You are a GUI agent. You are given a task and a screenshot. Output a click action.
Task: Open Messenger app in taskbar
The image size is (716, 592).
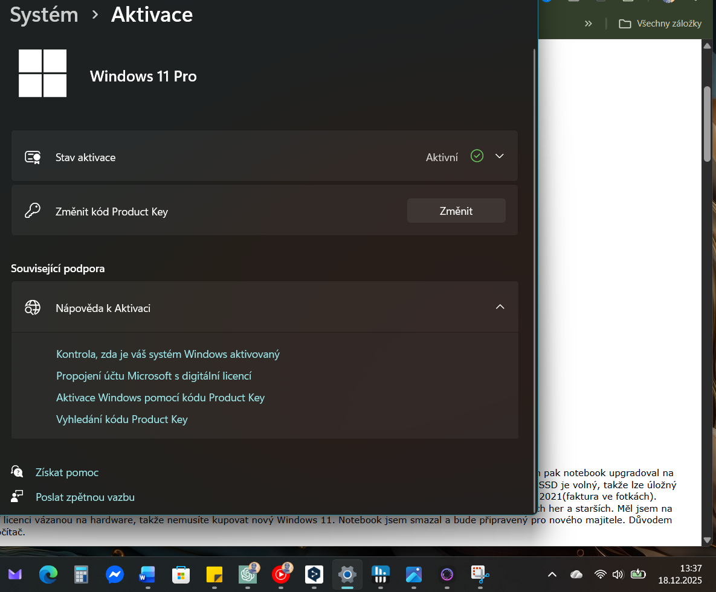click(x=114, y=574)
